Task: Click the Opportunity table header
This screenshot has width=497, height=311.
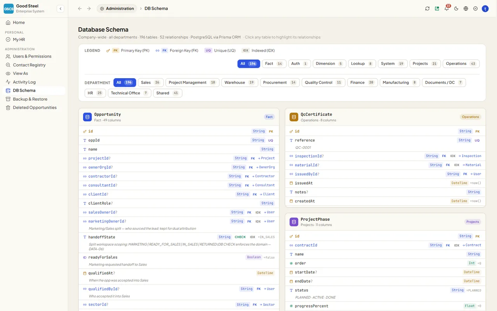Action: point(179,117)
